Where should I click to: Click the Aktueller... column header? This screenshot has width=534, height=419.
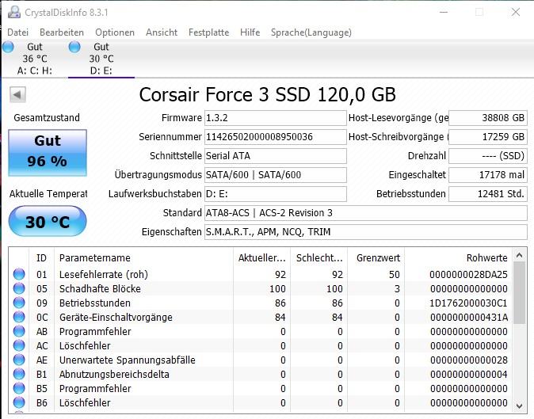[x=261, y=257]
